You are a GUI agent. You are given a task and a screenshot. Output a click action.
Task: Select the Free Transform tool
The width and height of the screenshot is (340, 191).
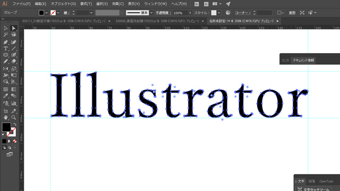14,75
